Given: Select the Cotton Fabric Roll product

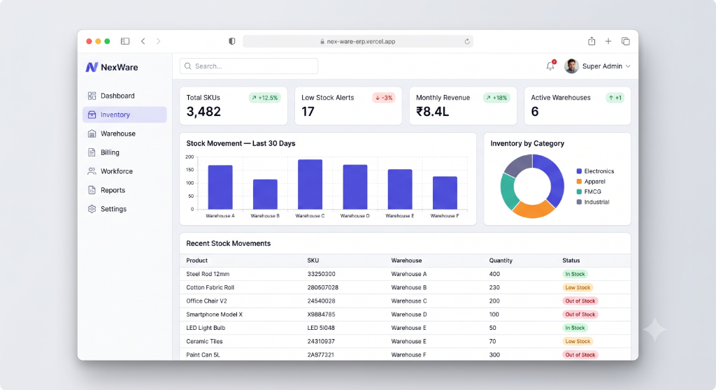Looking at the screenshot, I should click(210, 287).
